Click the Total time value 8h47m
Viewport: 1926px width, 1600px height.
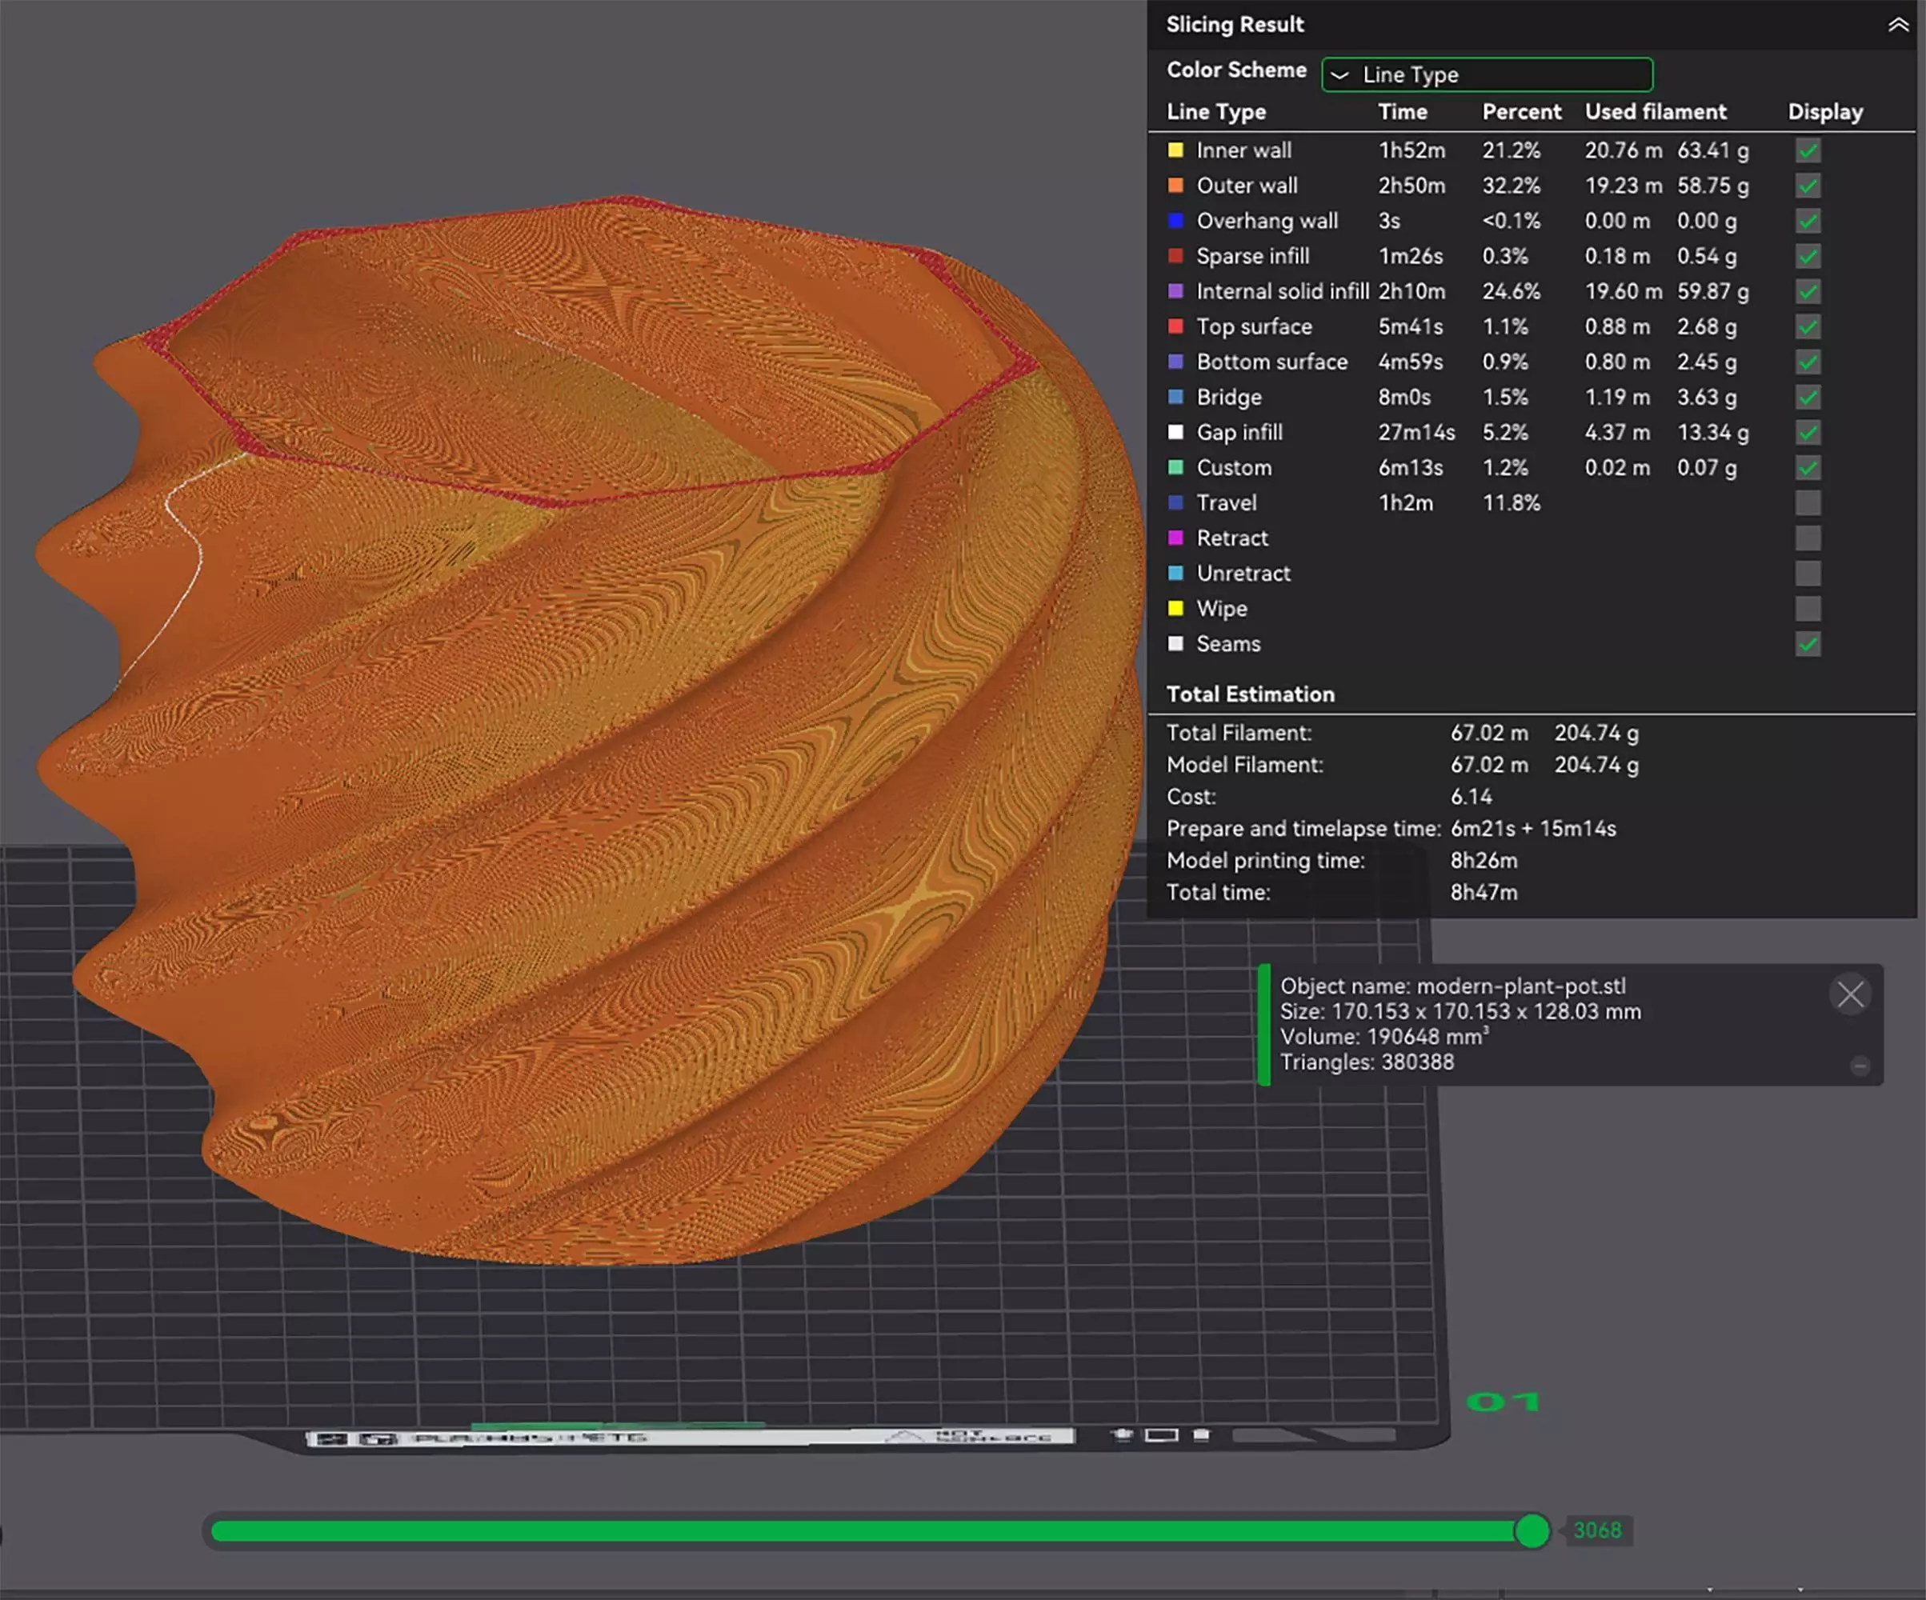point(1483,892)
